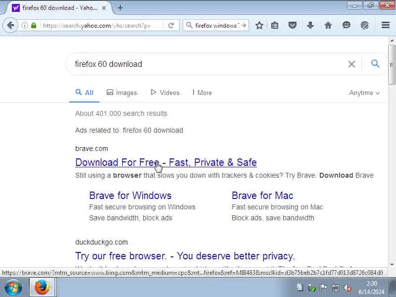
Task: Open the Brave for Windows link
Action: click(130, 196)
